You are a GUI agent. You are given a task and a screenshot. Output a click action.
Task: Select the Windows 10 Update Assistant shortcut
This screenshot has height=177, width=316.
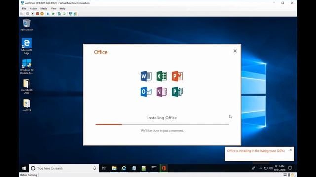tap(26, 66)
